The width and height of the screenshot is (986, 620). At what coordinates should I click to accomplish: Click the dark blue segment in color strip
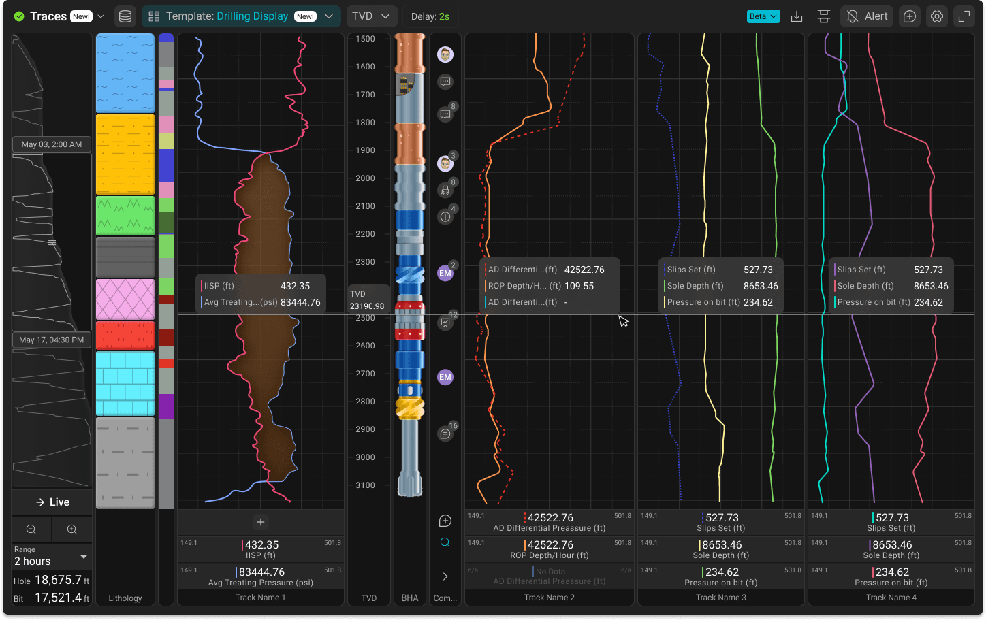pyautogui.click(x=166, y=165)
